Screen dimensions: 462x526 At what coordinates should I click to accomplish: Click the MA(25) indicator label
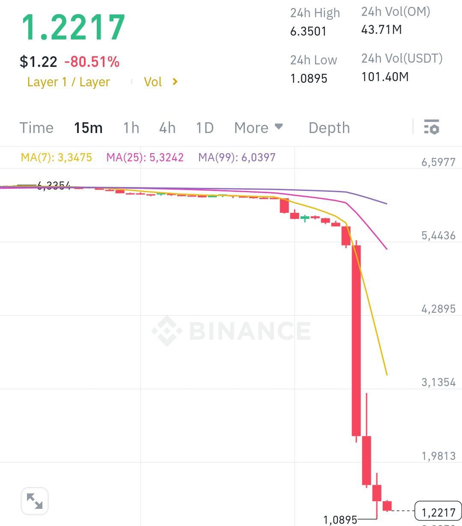click(145, 157)
